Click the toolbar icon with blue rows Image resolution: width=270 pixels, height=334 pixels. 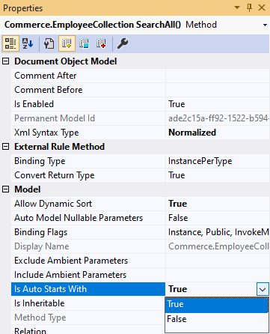(x=84, y=43)
